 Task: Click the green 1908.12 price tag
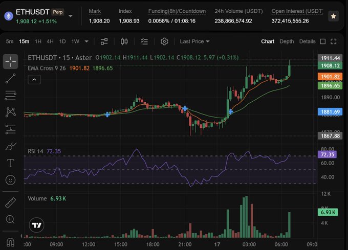coord(330,65)
